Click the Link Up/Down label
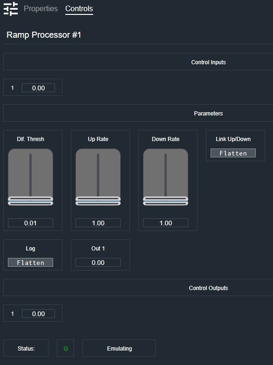Viewport: 273px width, 365px height. tap(233, 139)
